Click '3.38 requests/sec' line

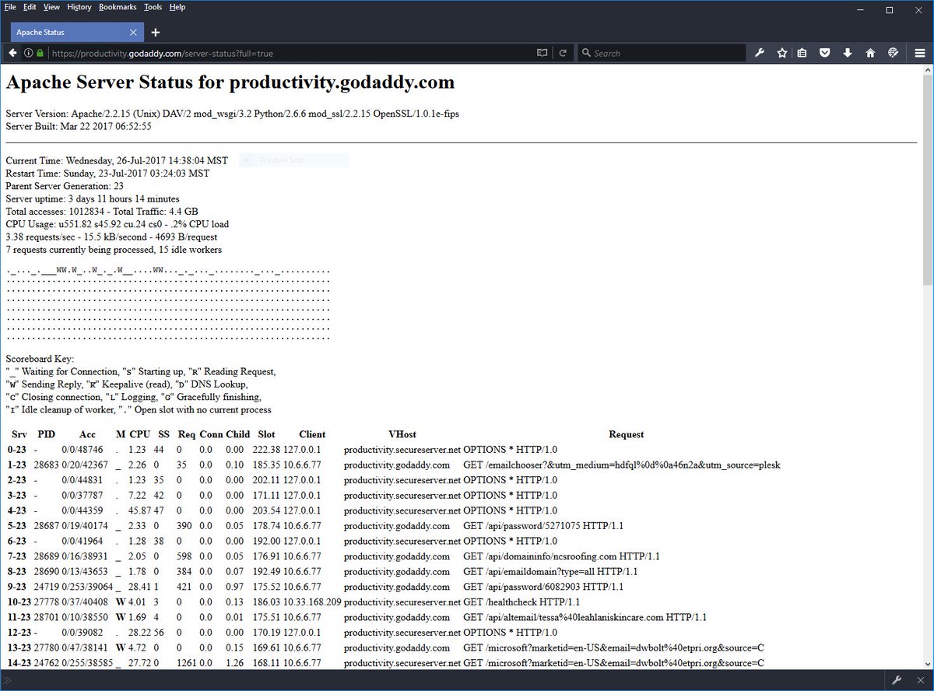111,237
